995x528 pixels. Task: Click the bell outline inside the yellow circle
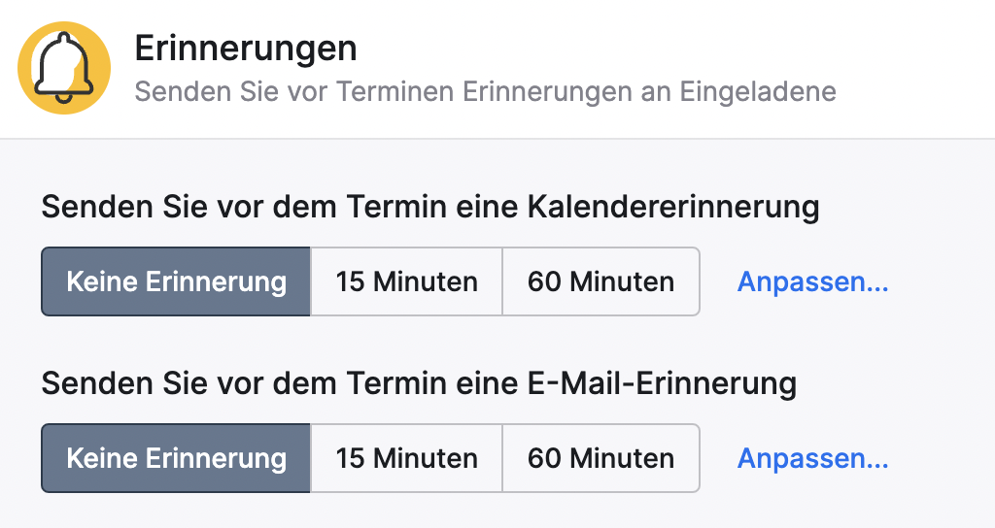click(x=63, y=68)
